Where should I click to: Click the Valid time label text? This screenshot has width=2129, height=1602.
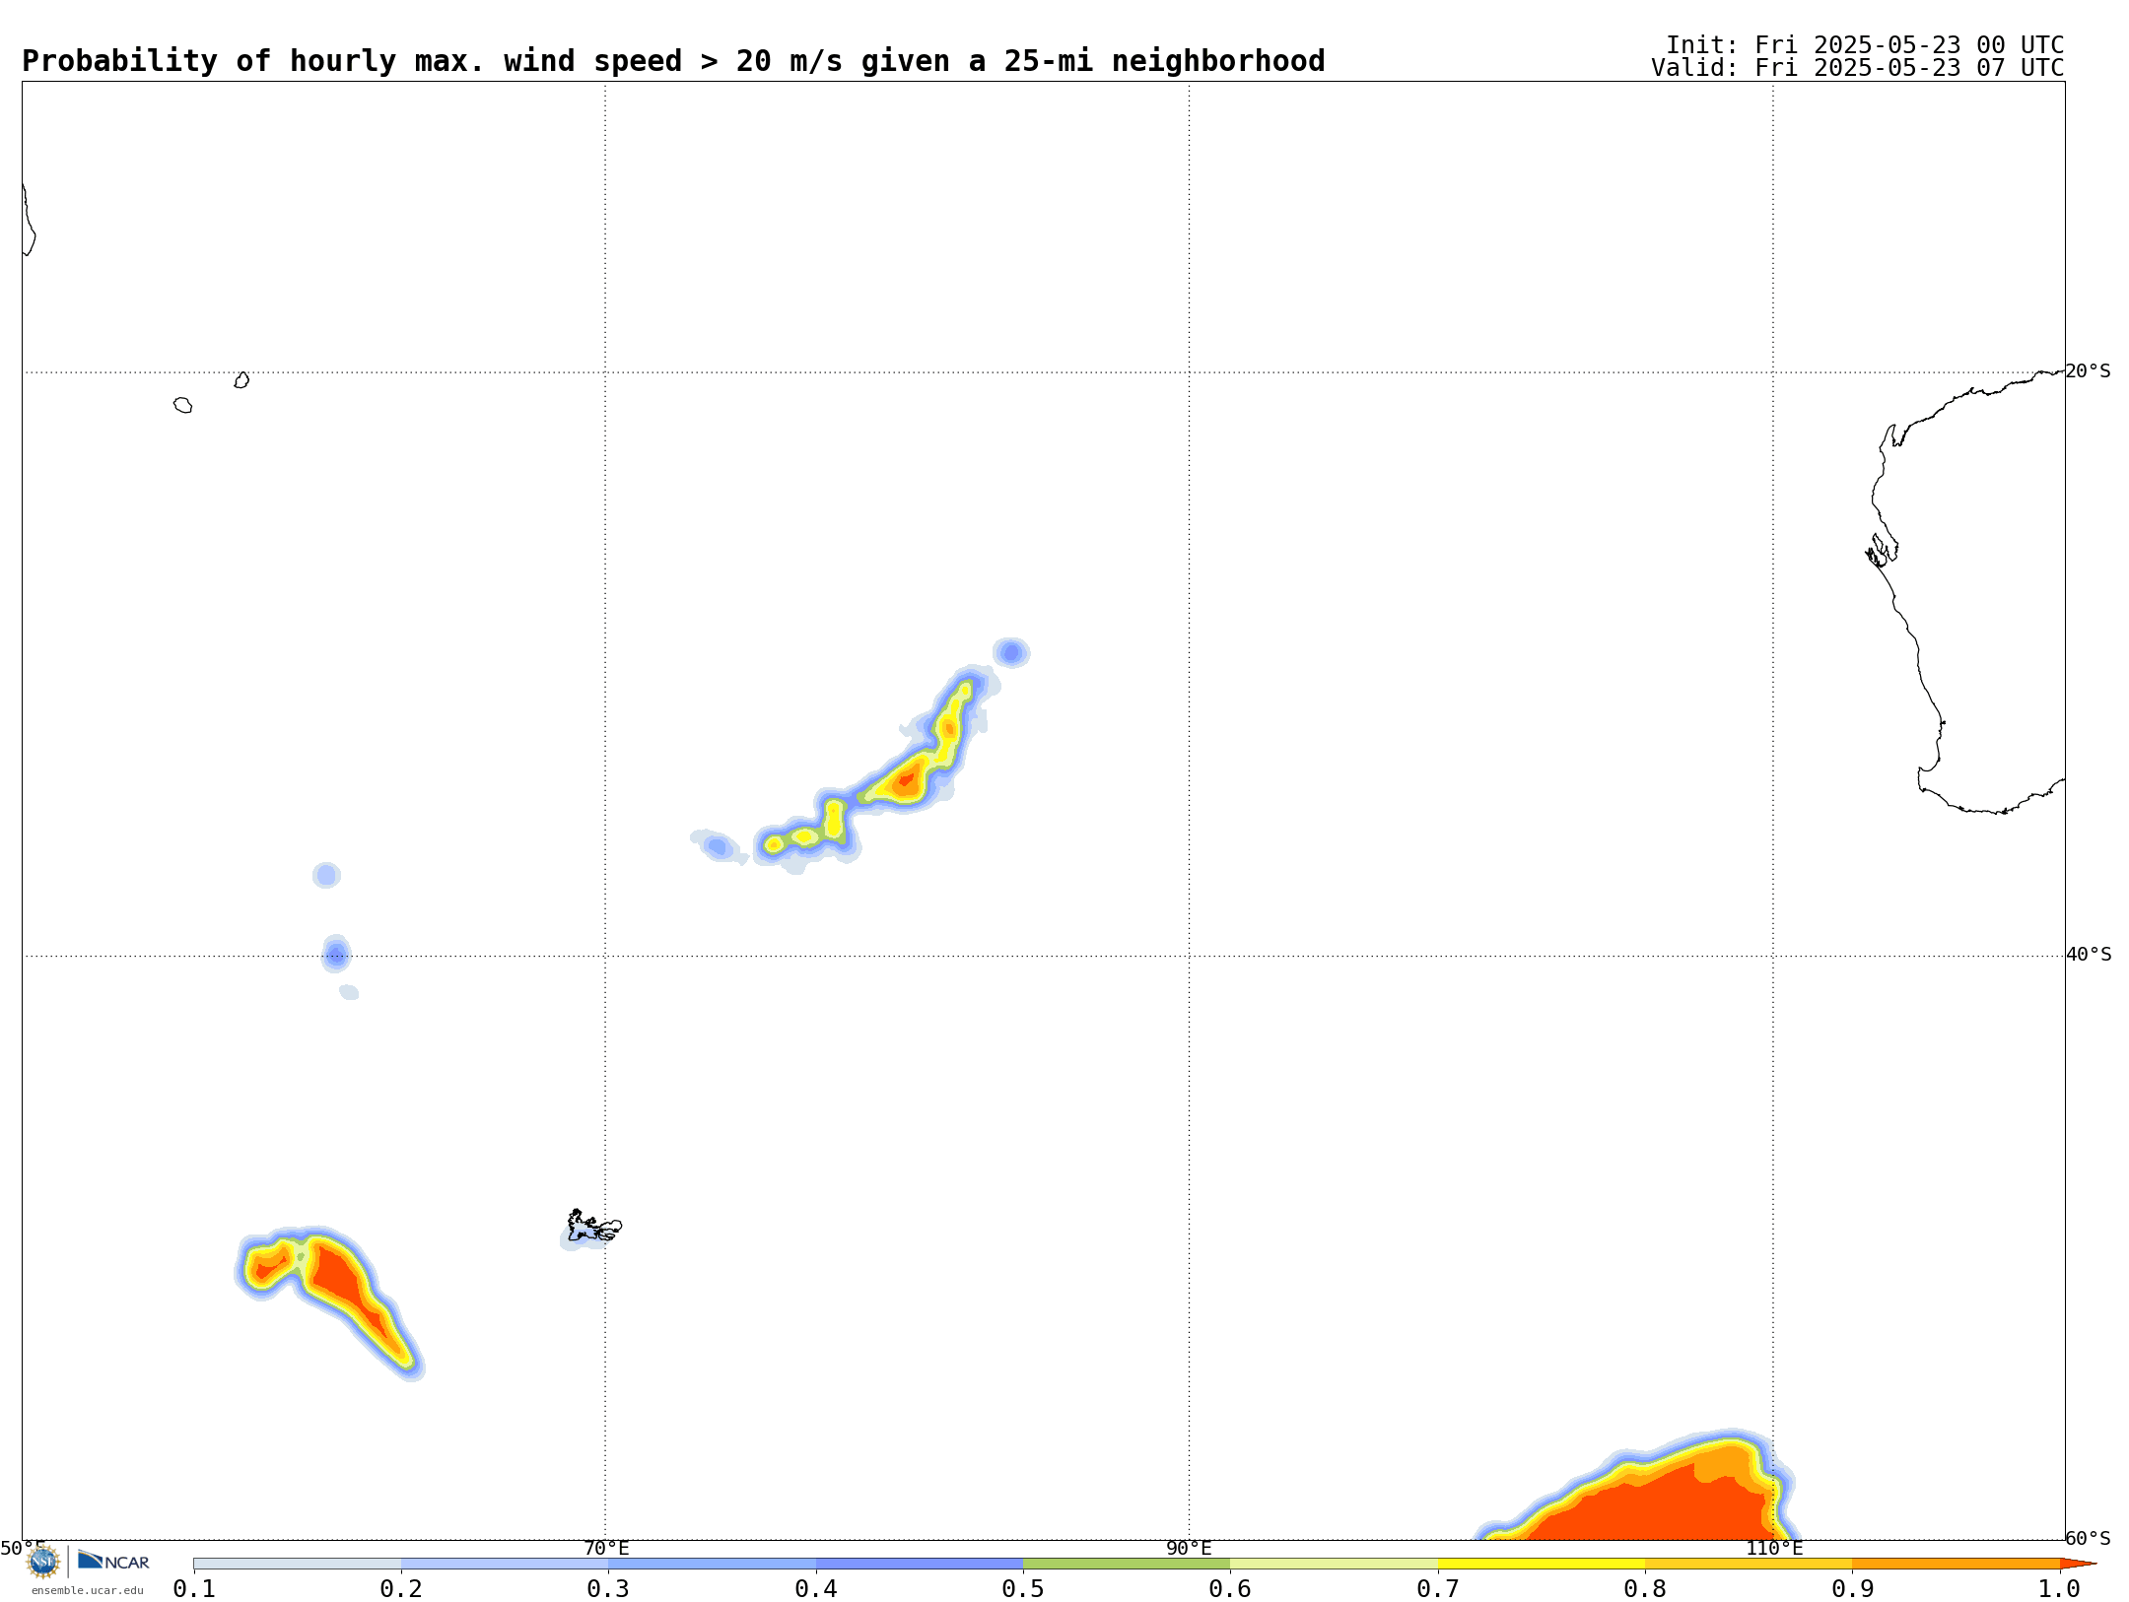click(x=1858, y=68)
